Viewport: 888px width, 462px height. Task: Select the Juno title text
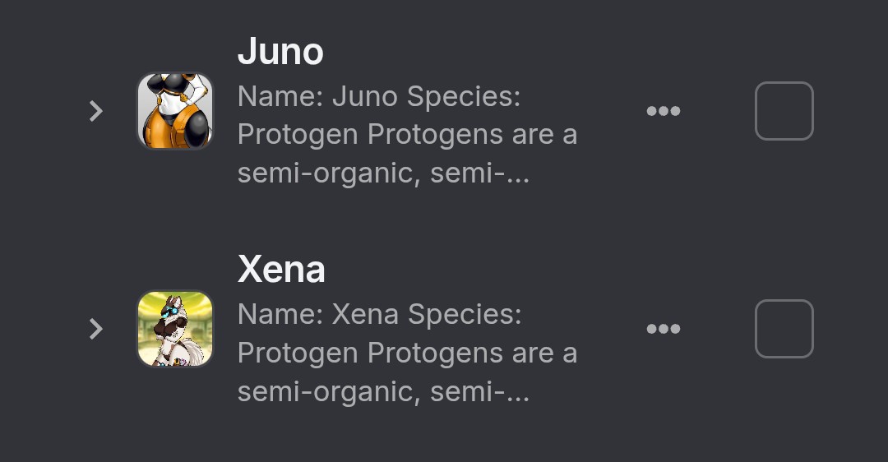tap(280, 52)
